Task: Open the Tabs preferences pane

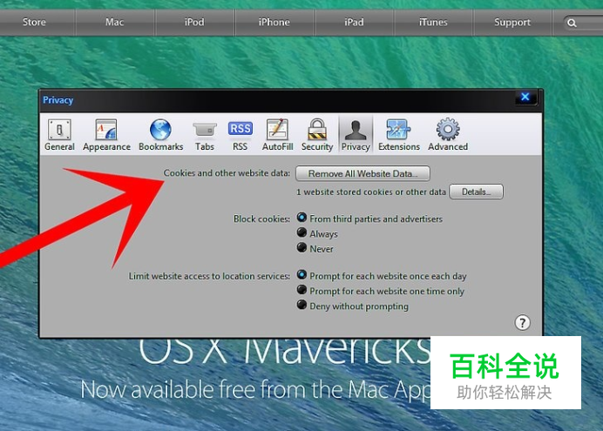Action: (x=204, y=135)
